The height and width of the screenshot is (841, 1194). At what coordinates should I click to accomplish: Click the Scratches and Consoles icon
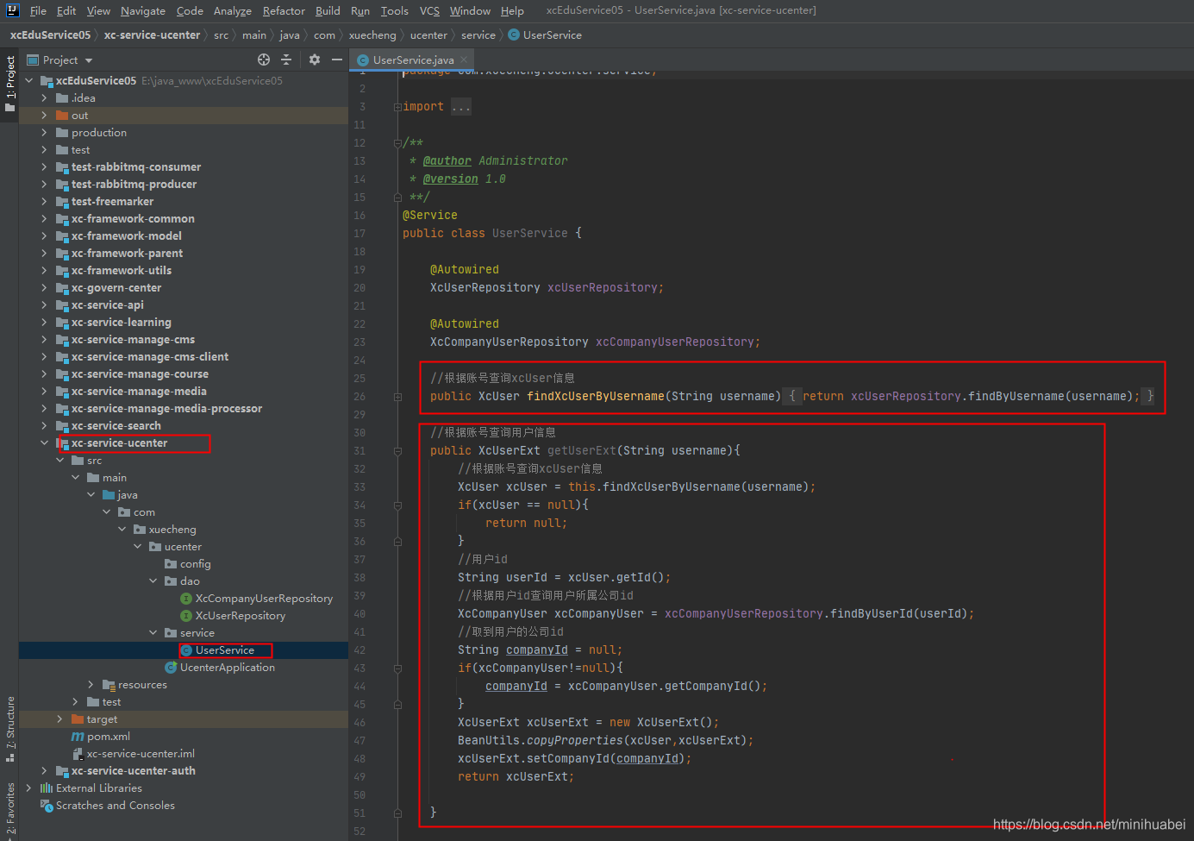click(x=47, y=805)
